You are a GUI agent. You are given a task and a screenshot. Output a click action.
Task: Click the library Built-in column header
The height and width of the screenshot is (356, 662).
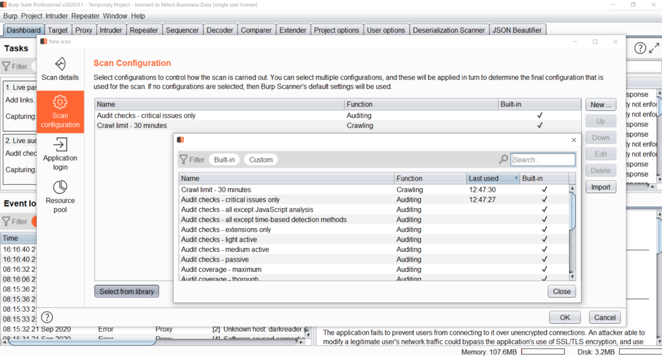pos(544,179)
